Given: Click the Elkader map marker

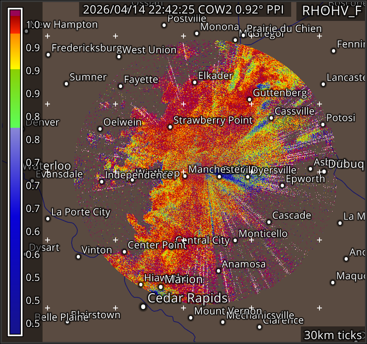Looking at the screenshot, I should pyautogui.click(x=195, y=82).
